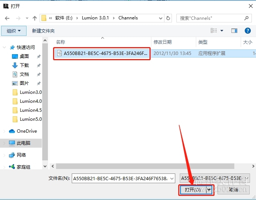Open the Lumion4.0 folder shortcut
Viewport: 256px width, 200px height.
tap(31, 101)
